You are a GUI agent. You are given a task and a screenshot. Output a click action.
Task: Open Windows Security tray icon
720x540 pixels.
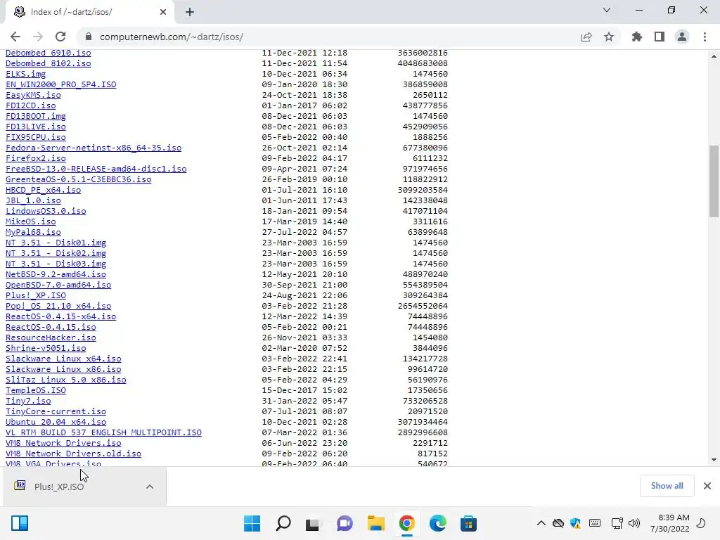(x=575, y=523)
